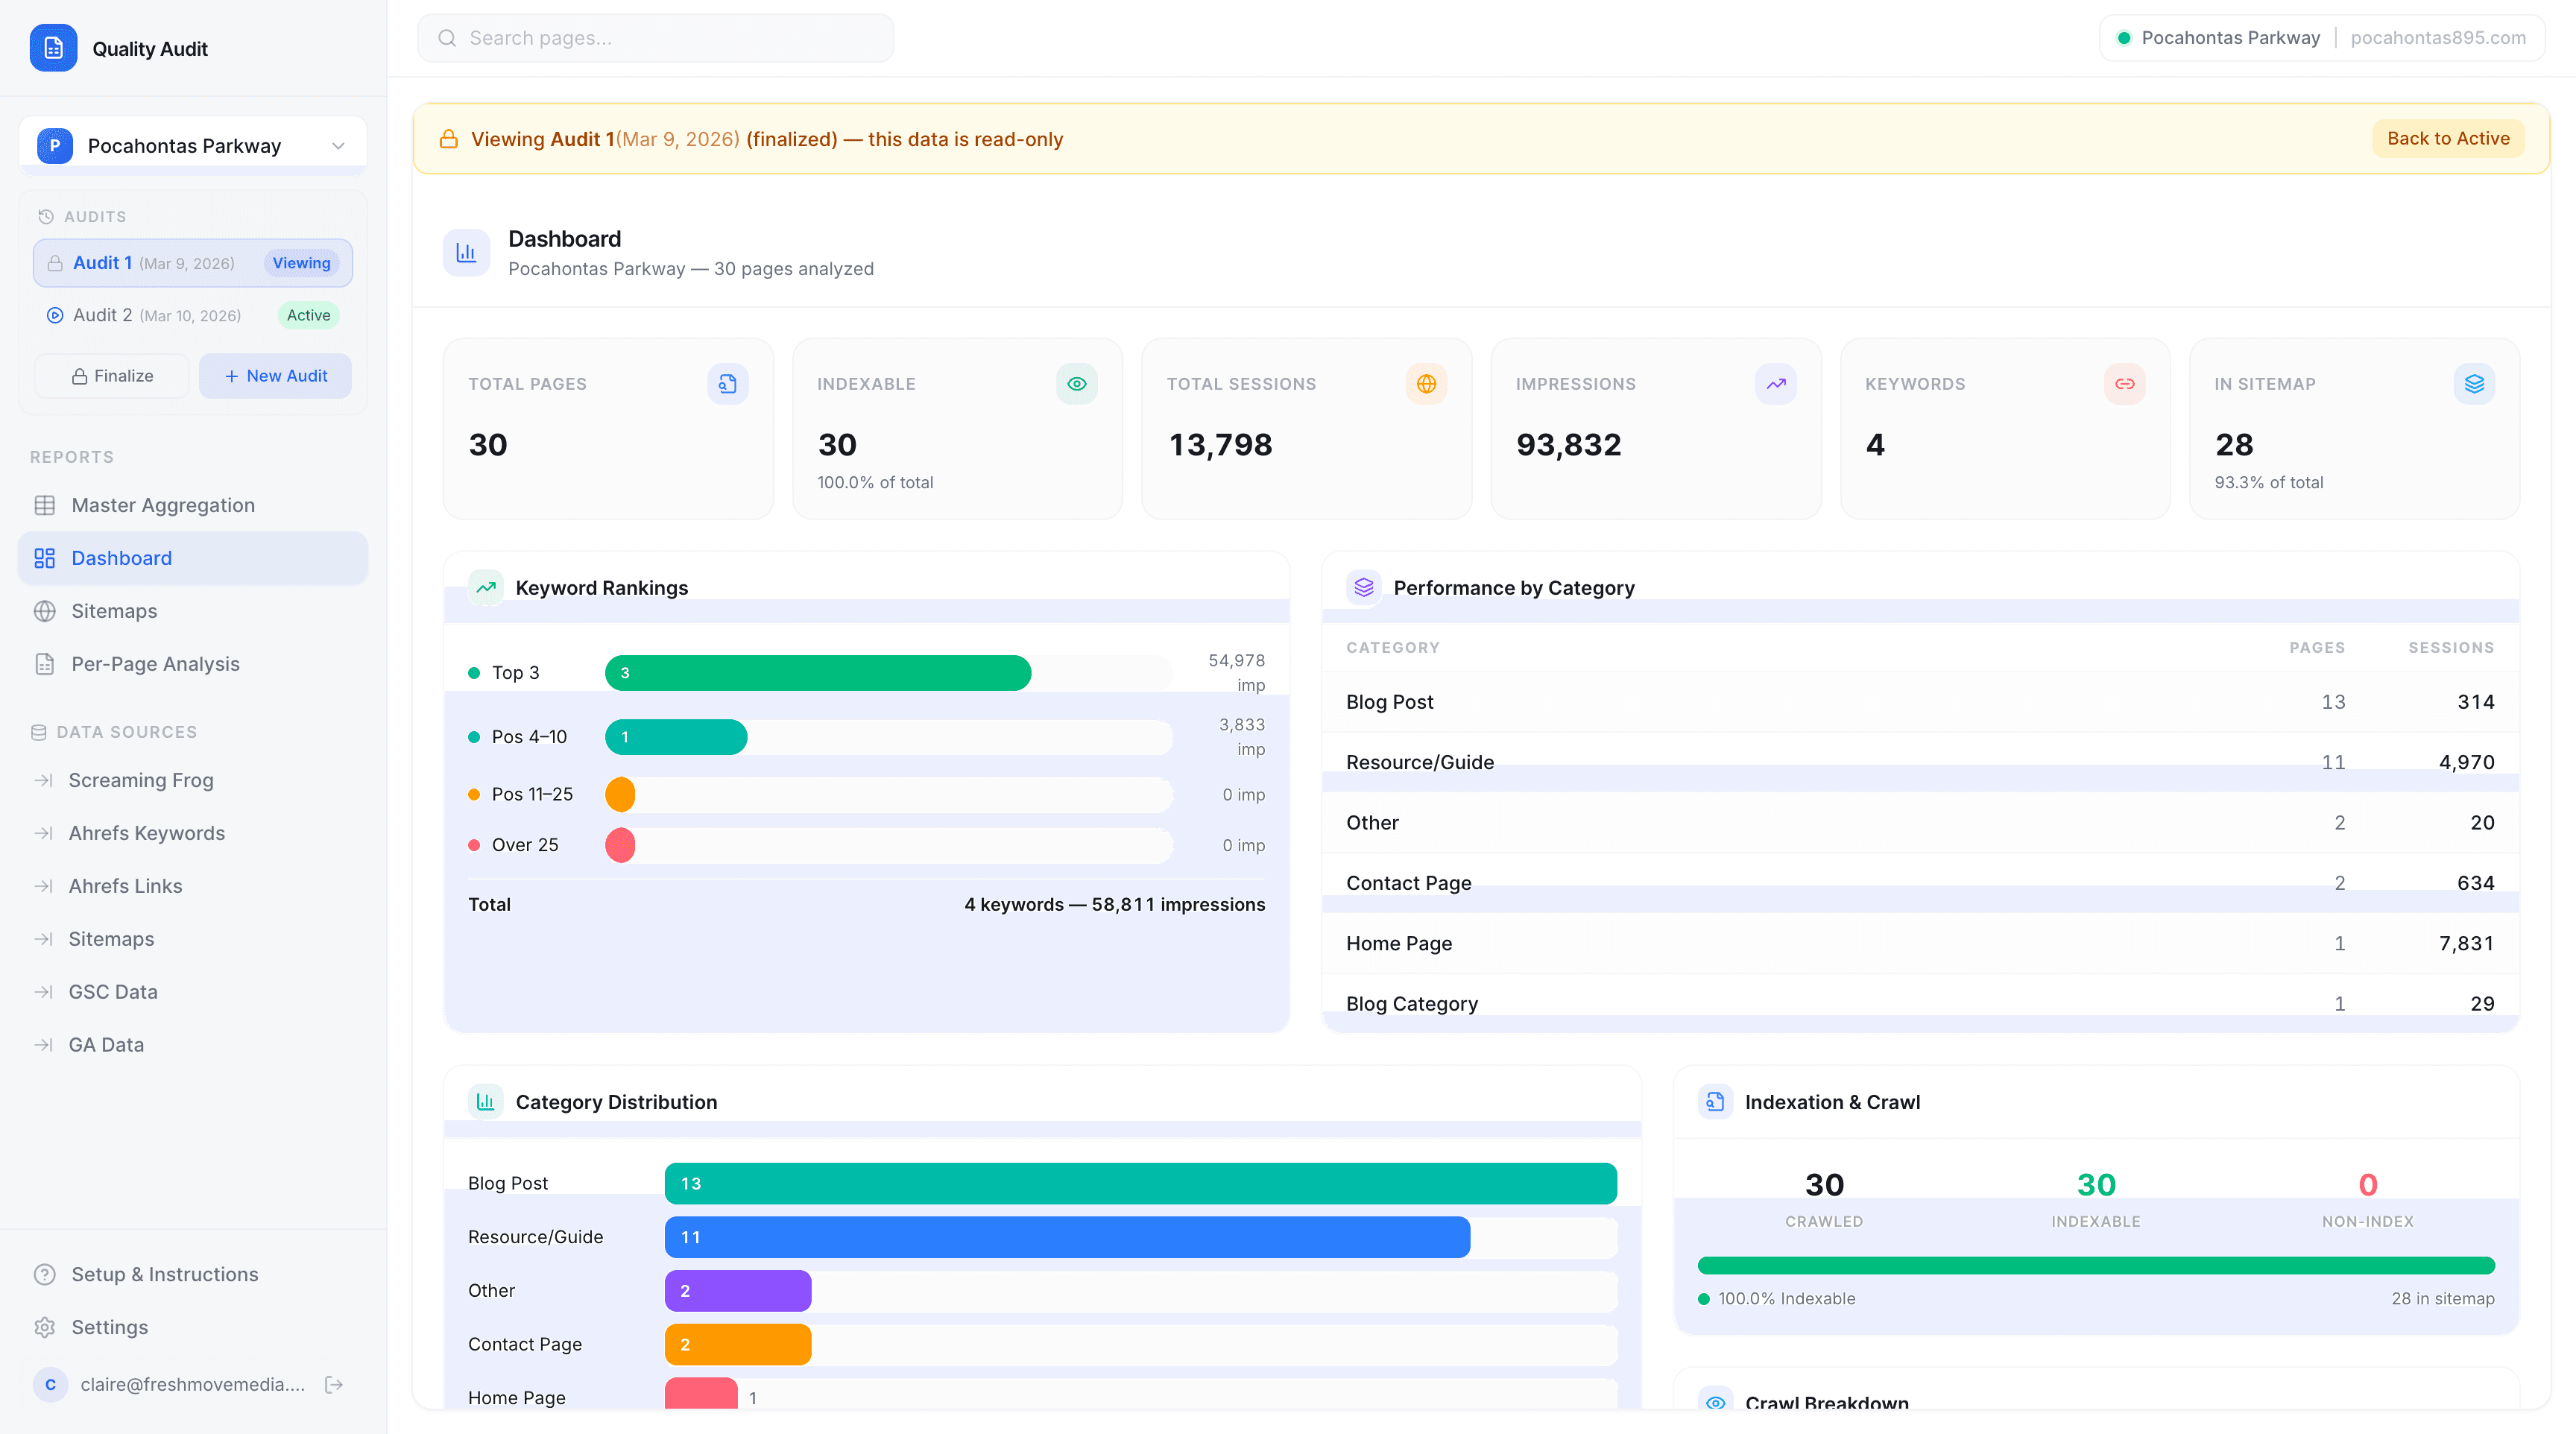Click the Resource/Guide table row
Screen dimensions: 2576x1434
click(x=1920, y=762)
